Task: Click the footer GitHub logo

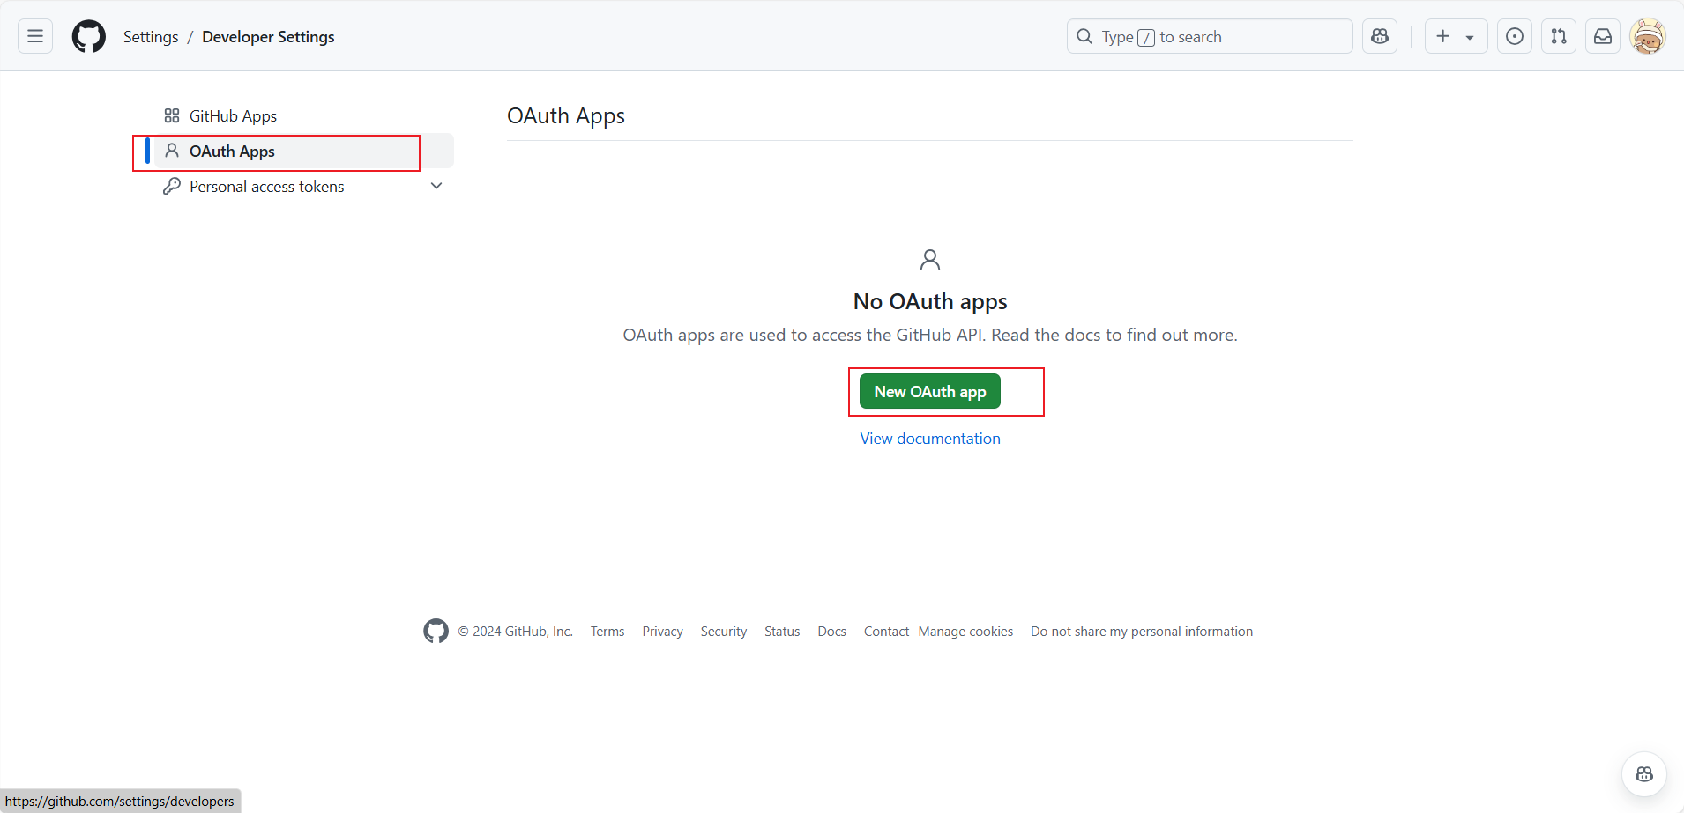Action: click(x=436, y=631)
